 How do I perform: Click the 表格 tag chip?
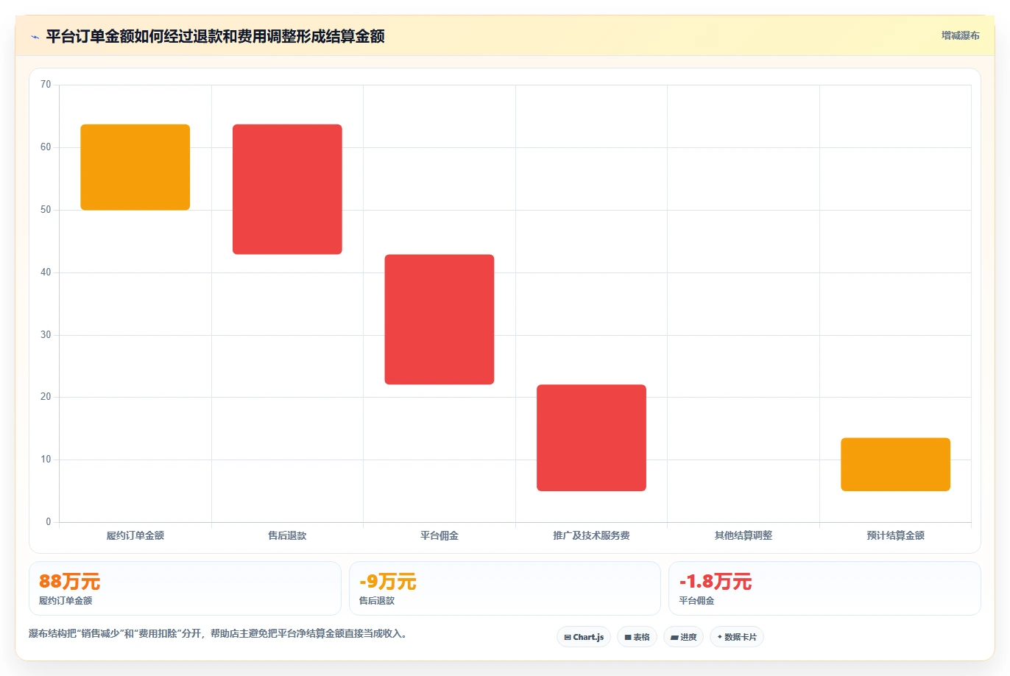coord(637,637)
